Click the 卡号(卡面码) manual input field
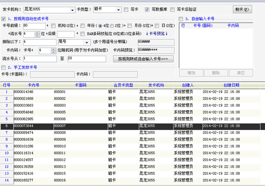This screenshot has height=186, width=265. click(52, 75)
